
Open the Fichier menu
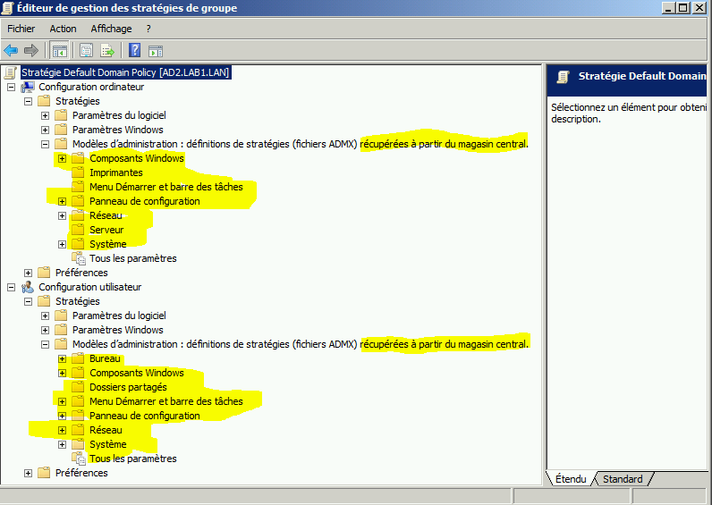(21, 29)
